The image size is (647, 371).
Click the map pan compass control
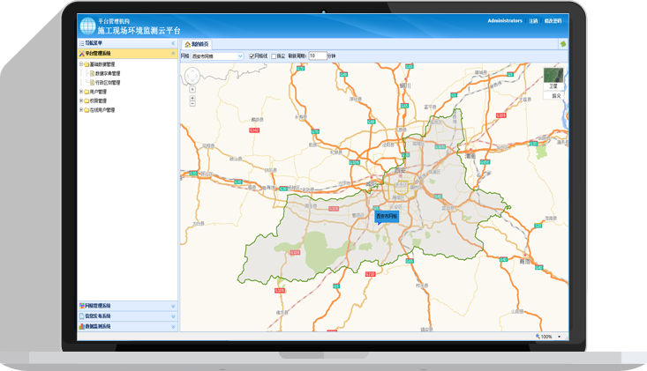(192, 76)
